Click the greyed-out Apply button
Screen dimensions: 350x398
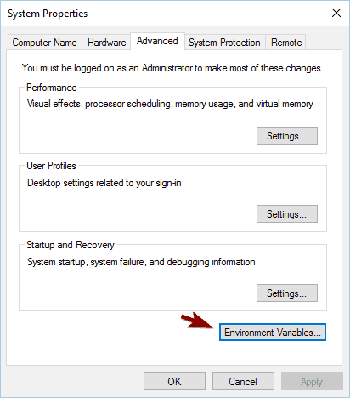(x=312, y=382)
